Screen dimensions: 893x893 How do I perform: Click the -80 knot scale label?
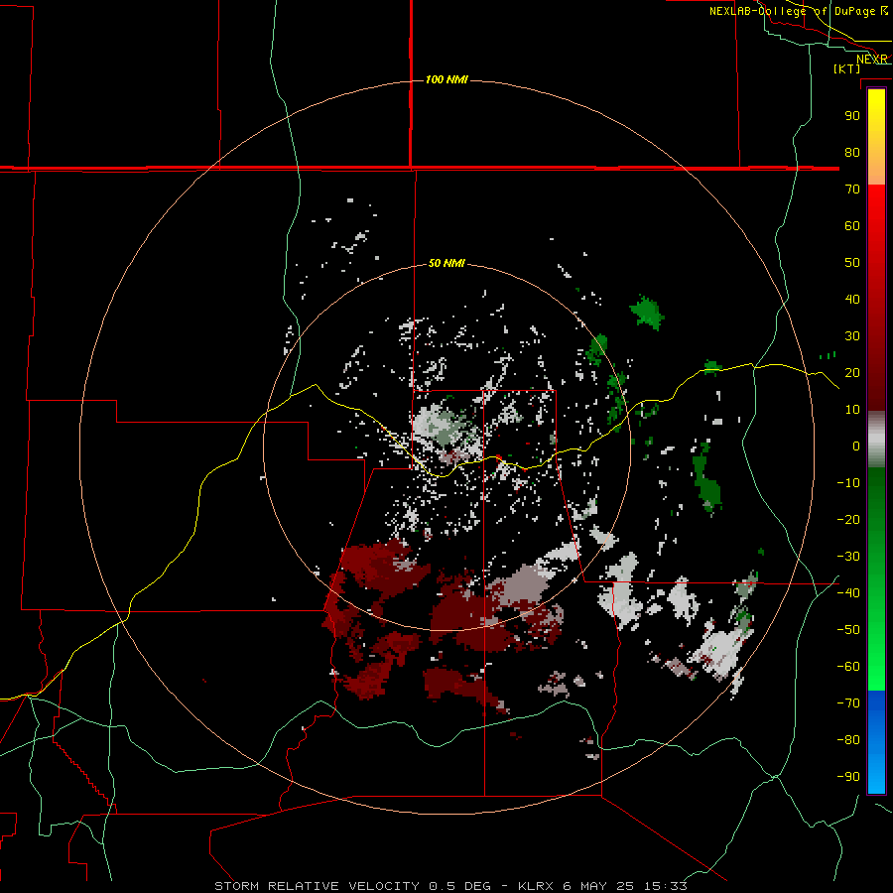[x=848, y=740]
